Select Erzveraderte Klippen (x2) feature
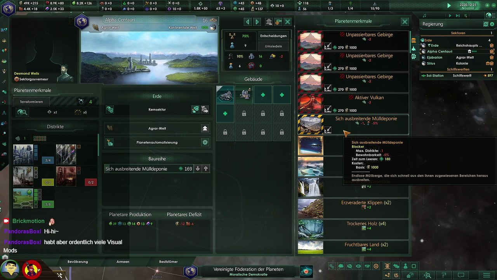 click(x=353, y=208)
